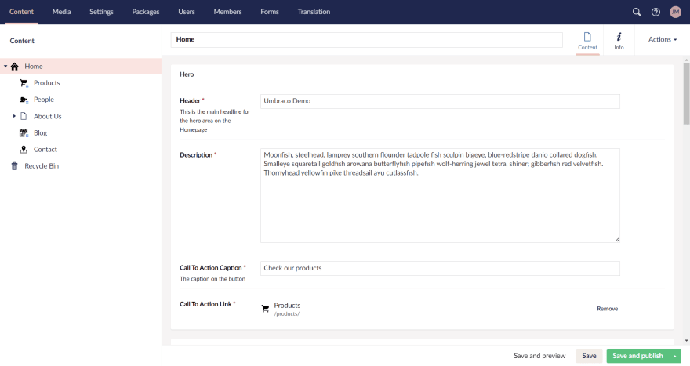The height and width of the screenshot is (366, 690).
Task: Click the Products linked item title
Action: point(287,306)
